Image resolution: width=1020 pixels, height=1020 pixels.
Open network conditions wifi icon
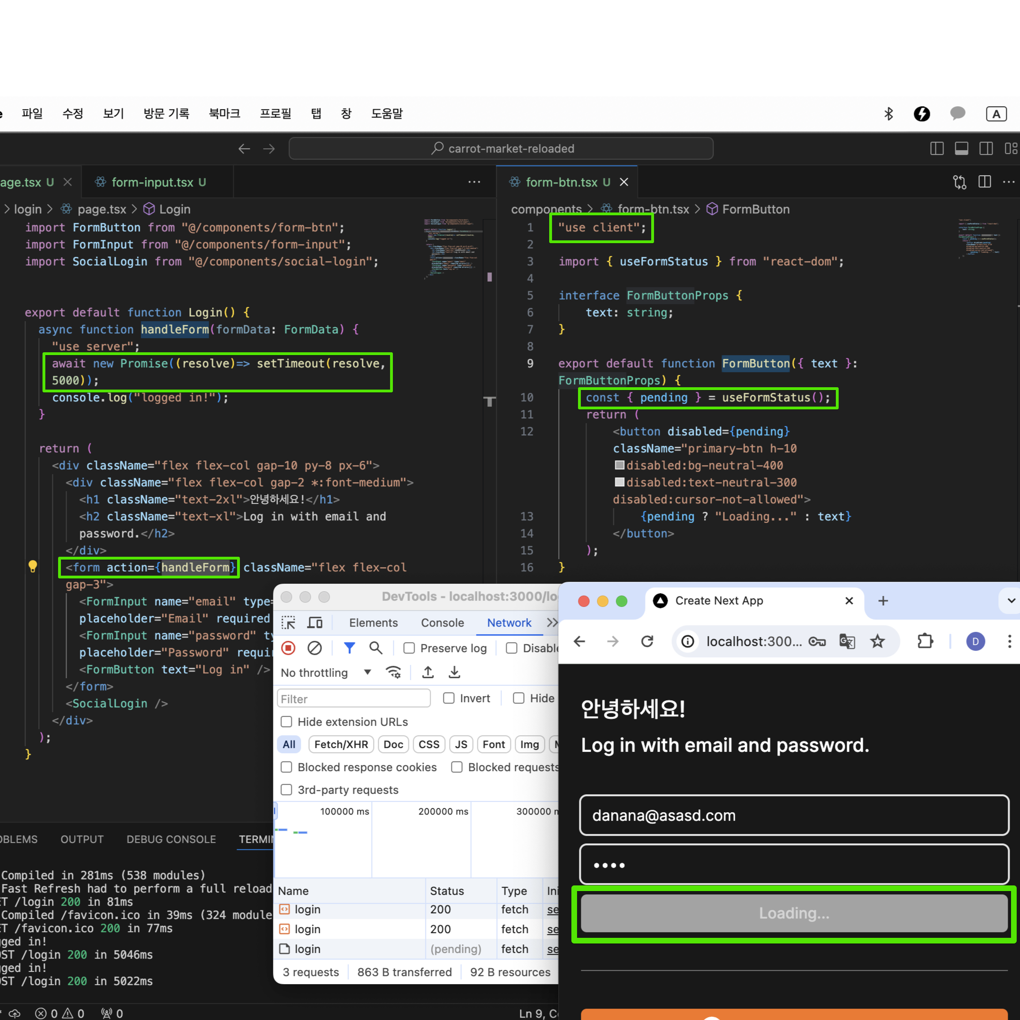[x=393, y=672]
